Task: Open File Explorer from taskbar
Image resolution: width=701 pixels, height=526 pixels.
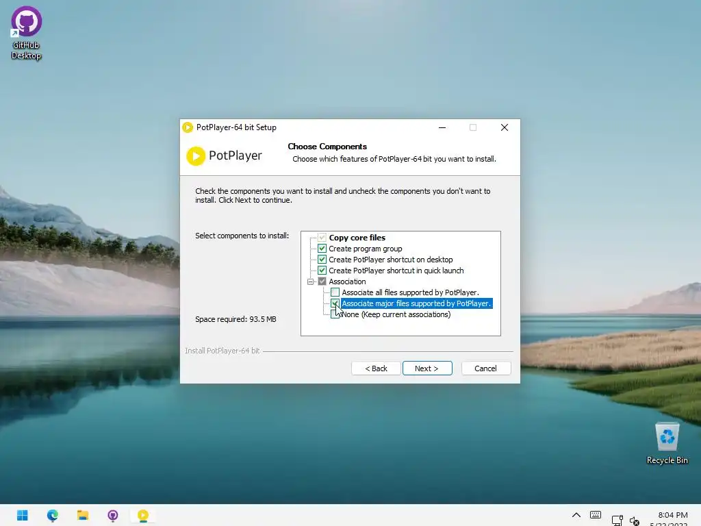Action: pos(83,515)
